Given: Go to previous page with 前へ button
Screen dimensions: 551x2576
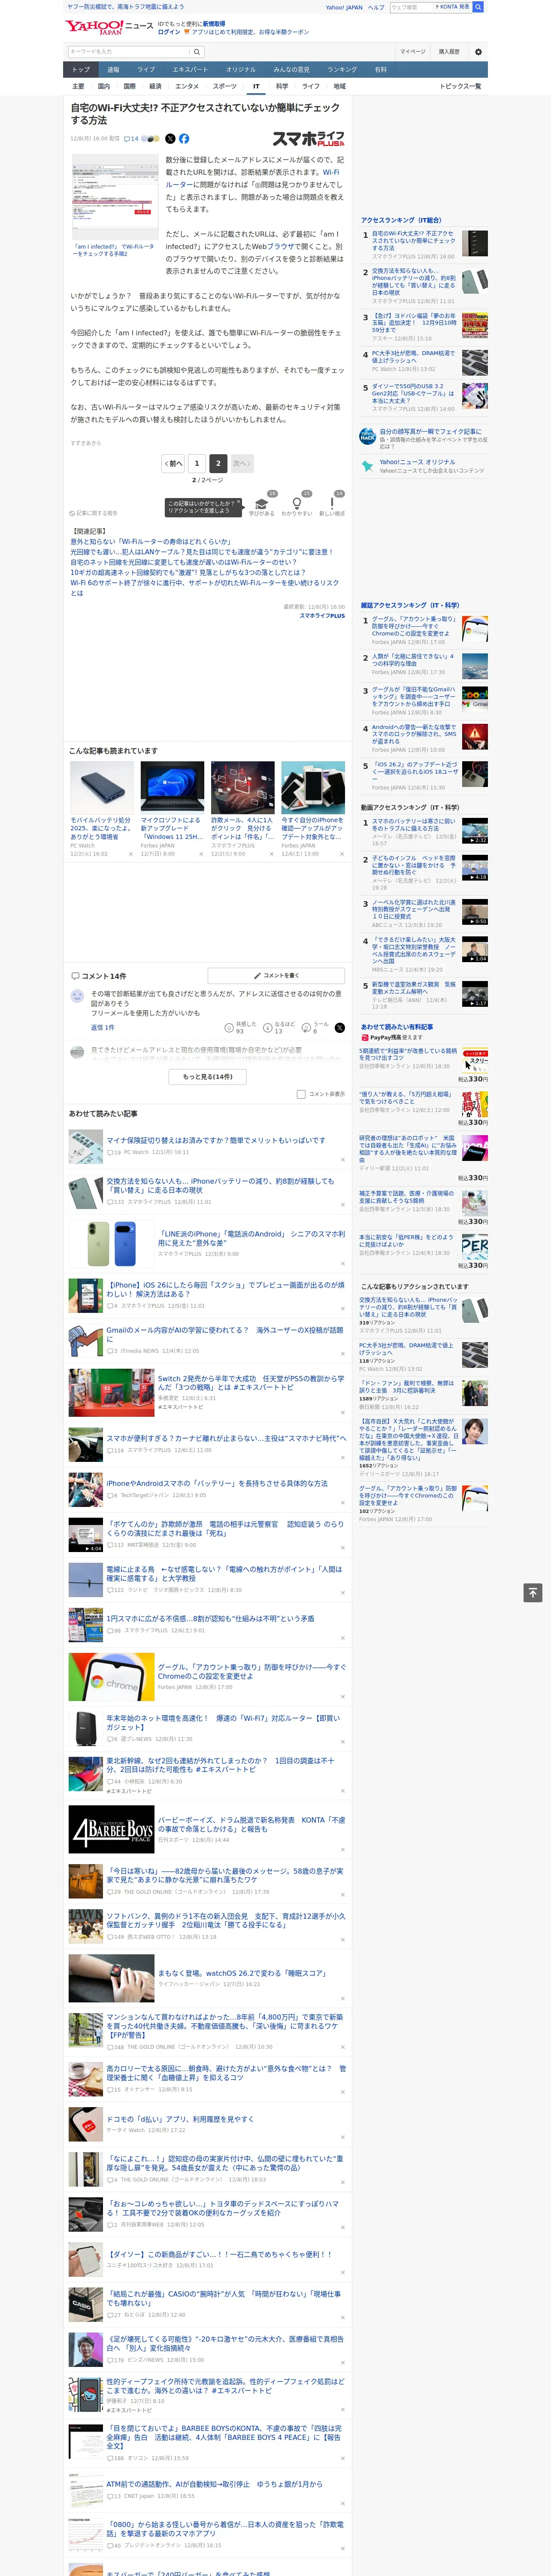Looking at the screenshot, I should [173, 464].
